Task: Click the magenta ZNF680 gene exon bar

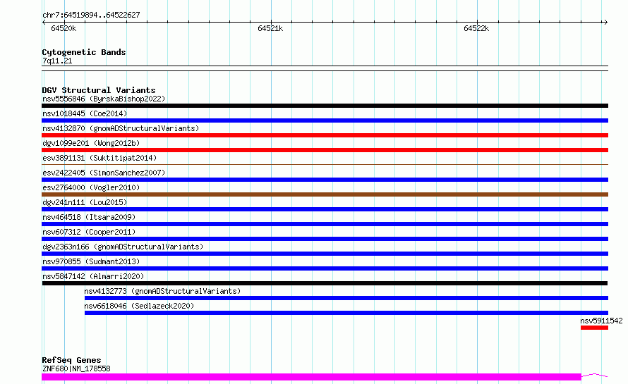Action: 311,377
